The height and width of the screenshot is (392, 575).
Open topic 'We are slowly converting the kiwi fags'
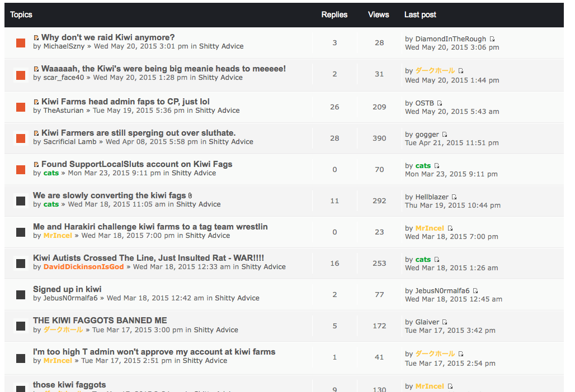coord(109,195)
